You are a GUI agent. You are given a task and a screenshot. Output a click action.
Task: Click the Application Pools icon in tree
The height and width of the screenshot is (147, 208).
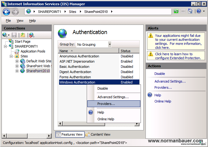point(17,51)
